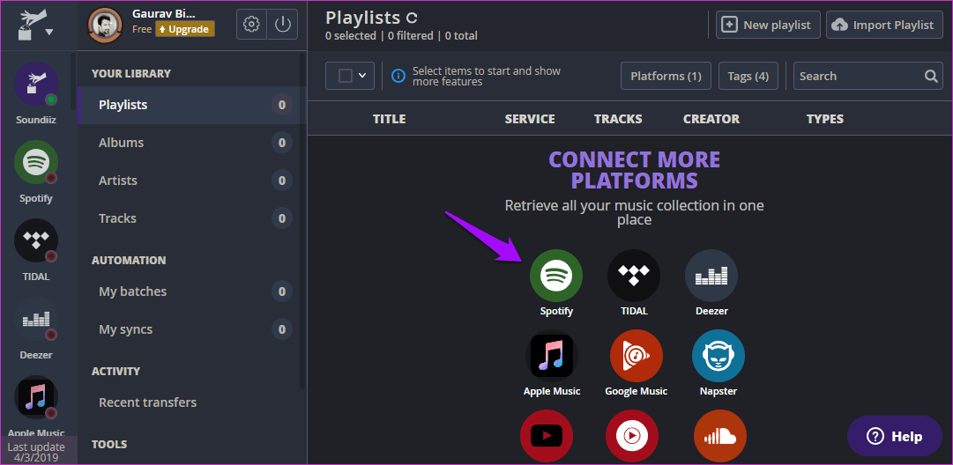The height and width of the screenshot is (465, 953).
Task: Create a New playlist
Action: (768, 25)
